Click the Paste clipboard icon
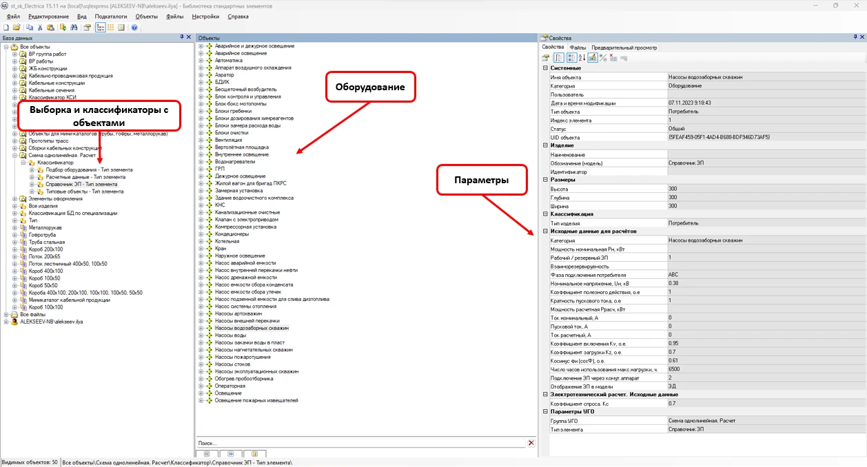The width and height of the screenshot is (867, 467). click(x=51, y=28)
